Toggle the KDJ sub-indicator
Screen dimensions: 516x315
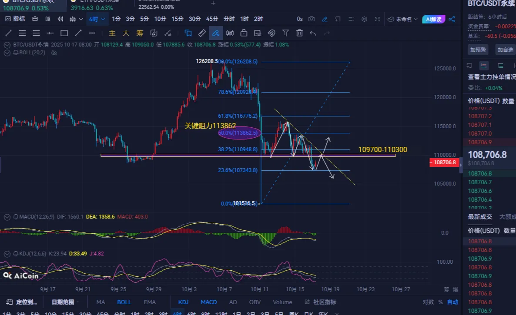point(183,302)
